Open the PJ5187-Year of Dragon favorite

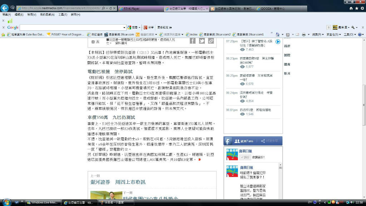66,35
